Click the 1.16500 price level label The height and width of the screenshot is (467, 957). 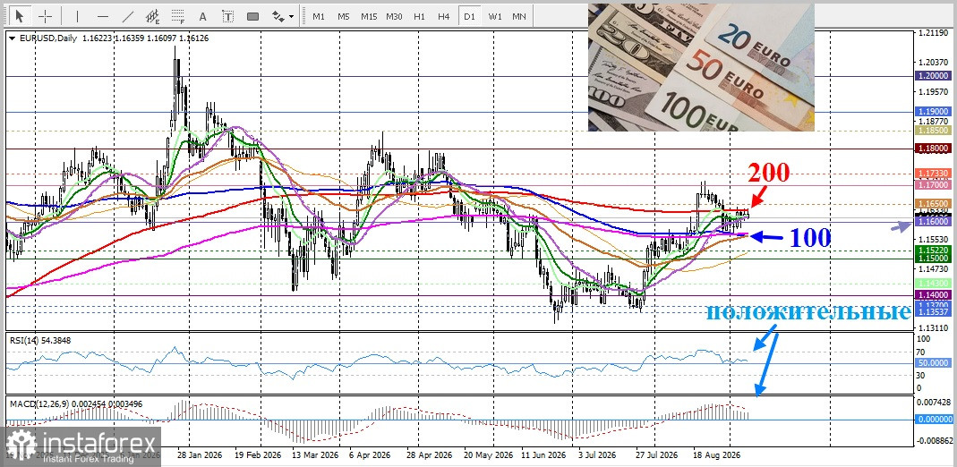[x=934, y=203]
